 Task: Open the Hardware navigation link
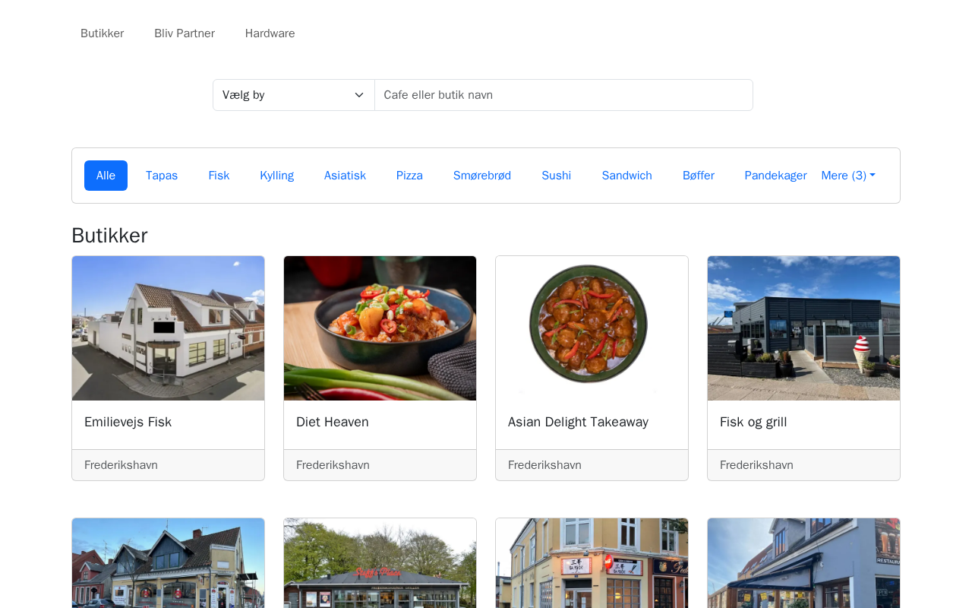[270, 33]
